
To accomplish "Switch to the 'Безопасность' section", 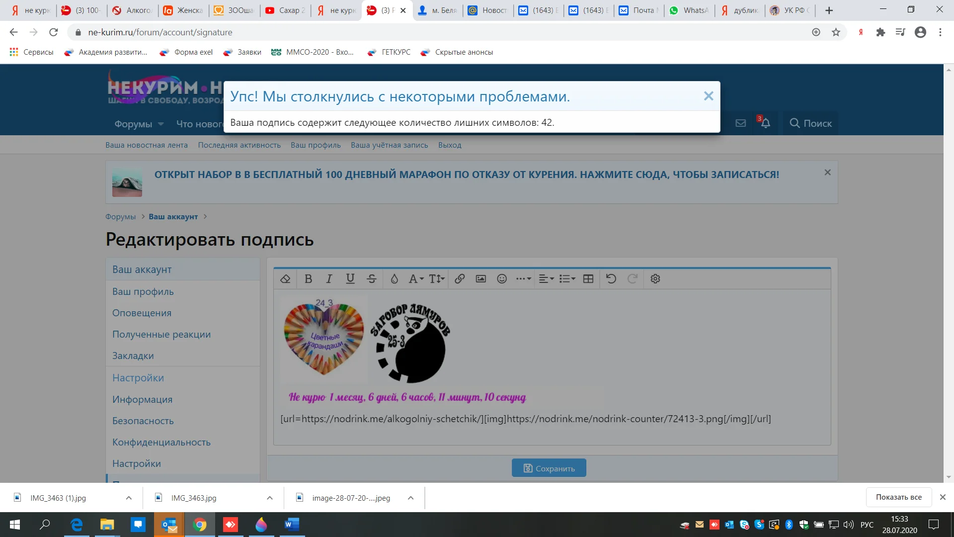I will 143,421.
